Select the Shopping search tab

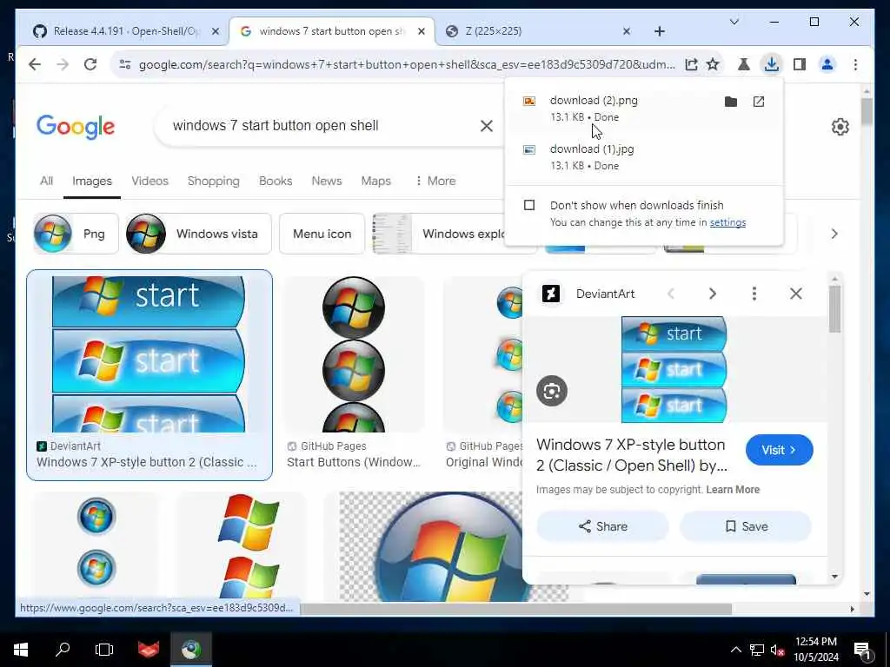214,181
